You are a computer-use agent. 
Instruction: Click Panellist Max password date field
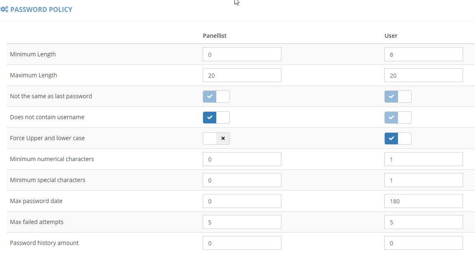(242, 201)
